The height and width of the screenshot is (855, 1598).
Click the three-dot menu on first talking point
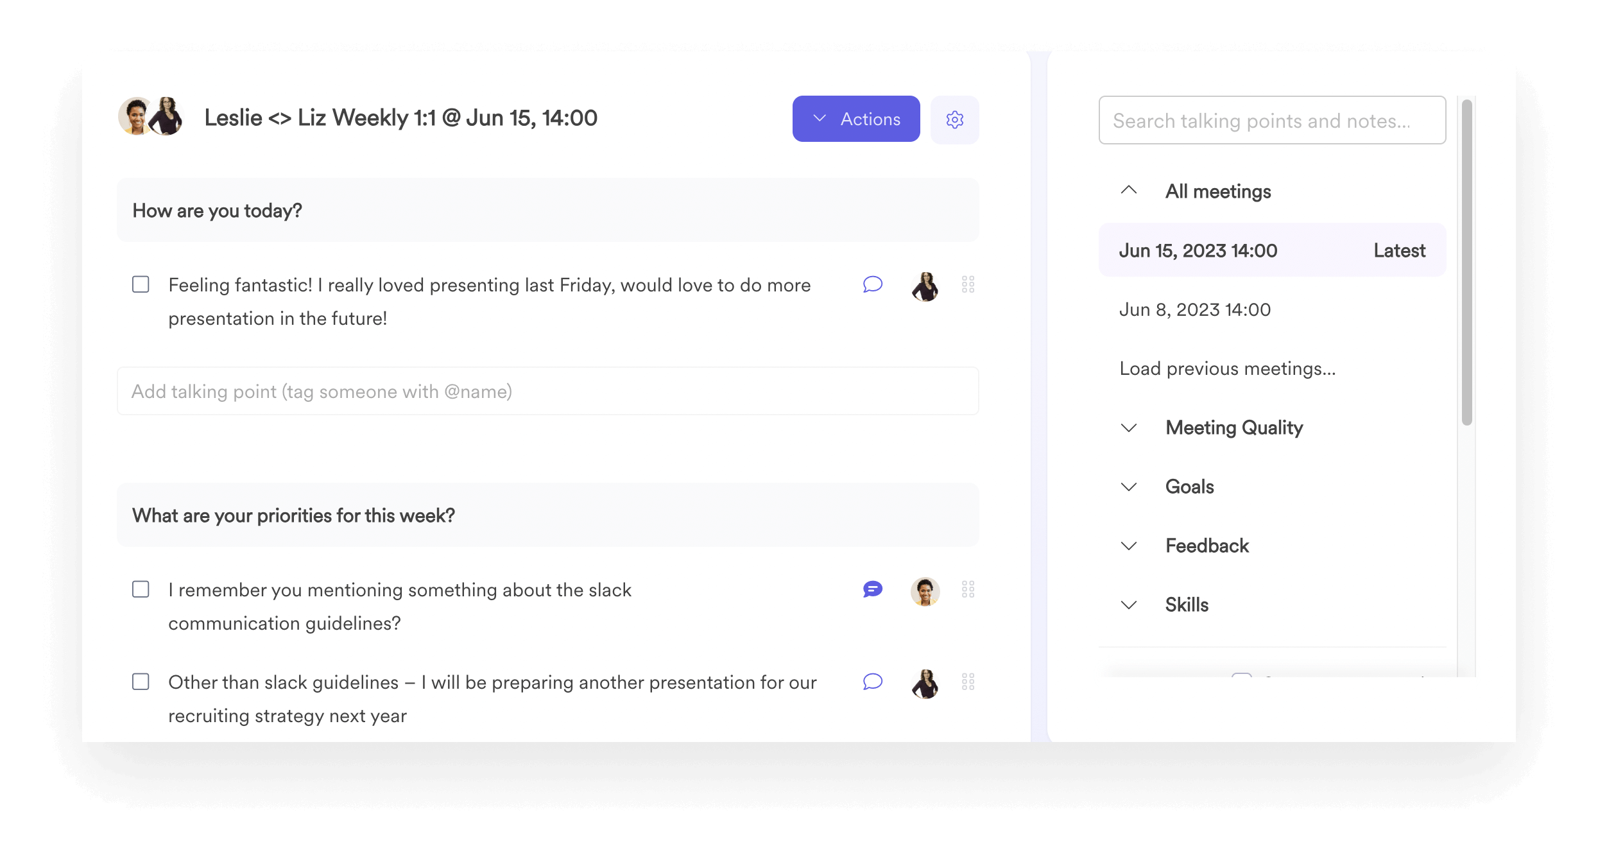tap(968, 284)
